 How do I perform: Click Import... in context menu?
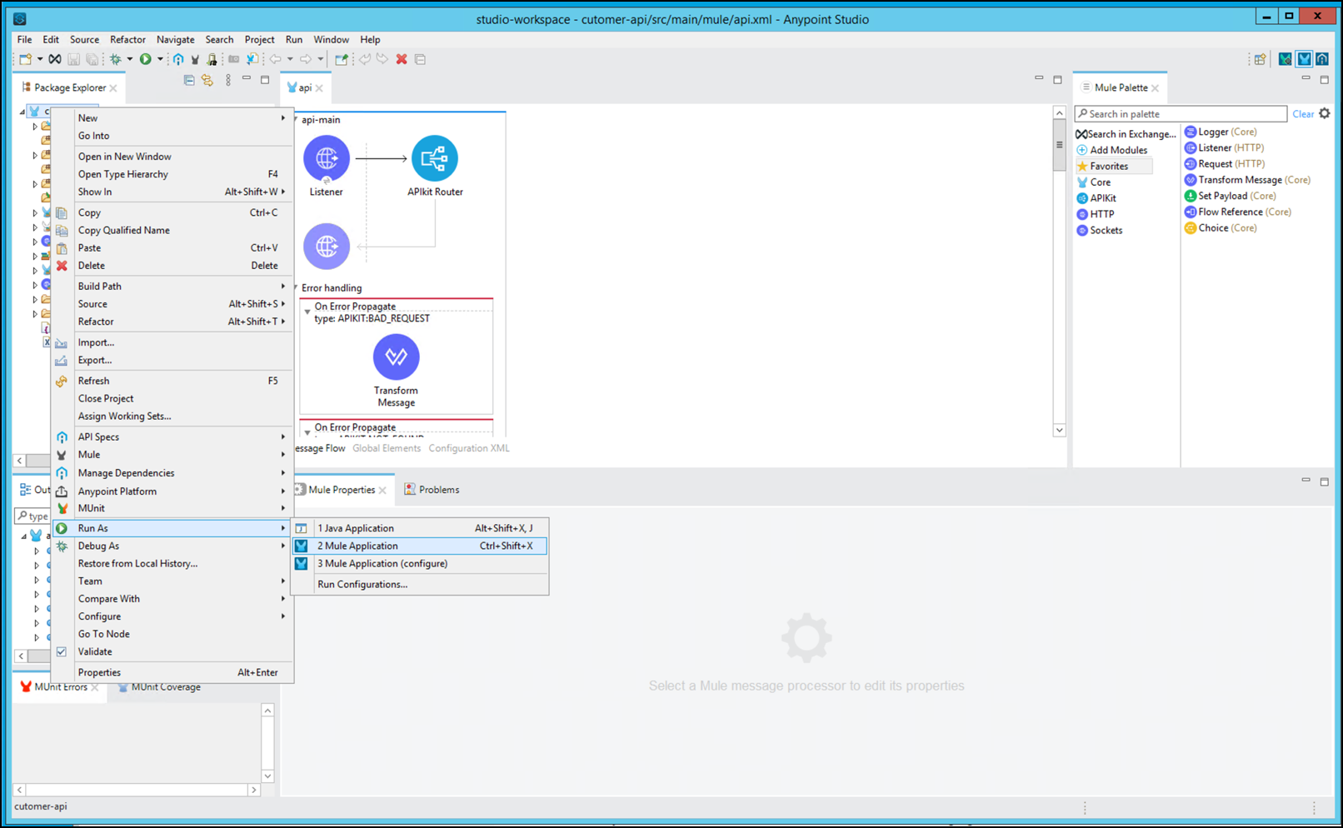tap(172, 342)
